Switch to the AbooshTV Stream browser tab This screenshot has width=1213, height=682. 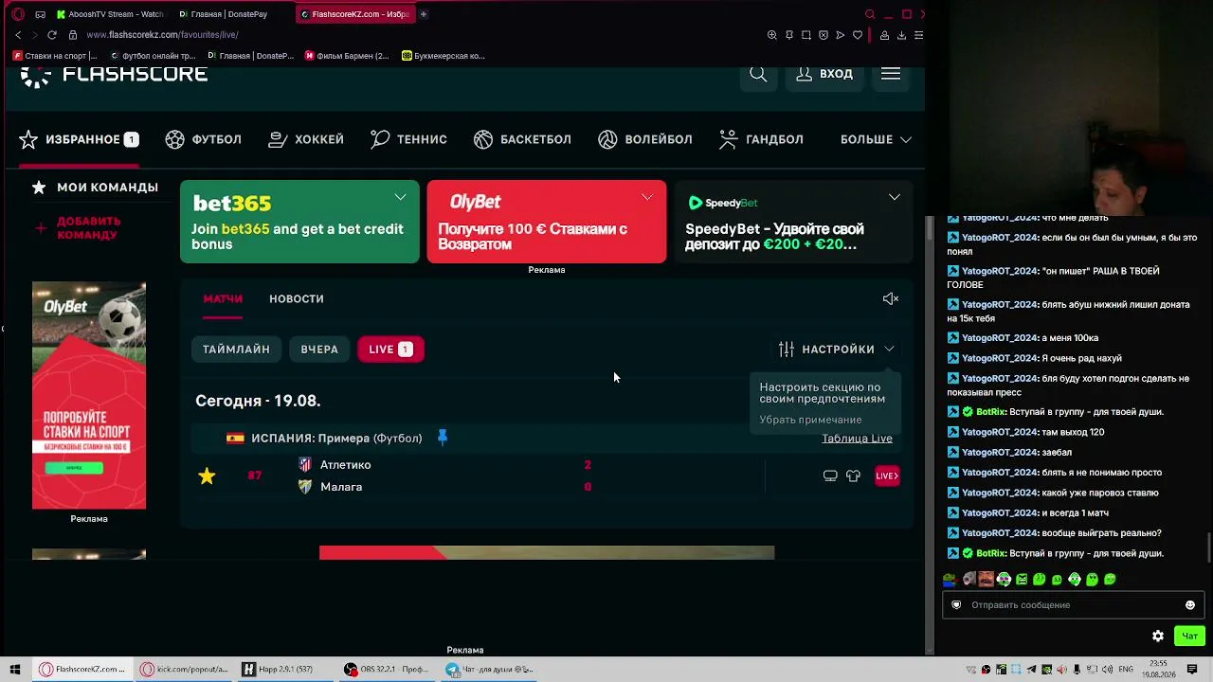(x=111, y=14)
